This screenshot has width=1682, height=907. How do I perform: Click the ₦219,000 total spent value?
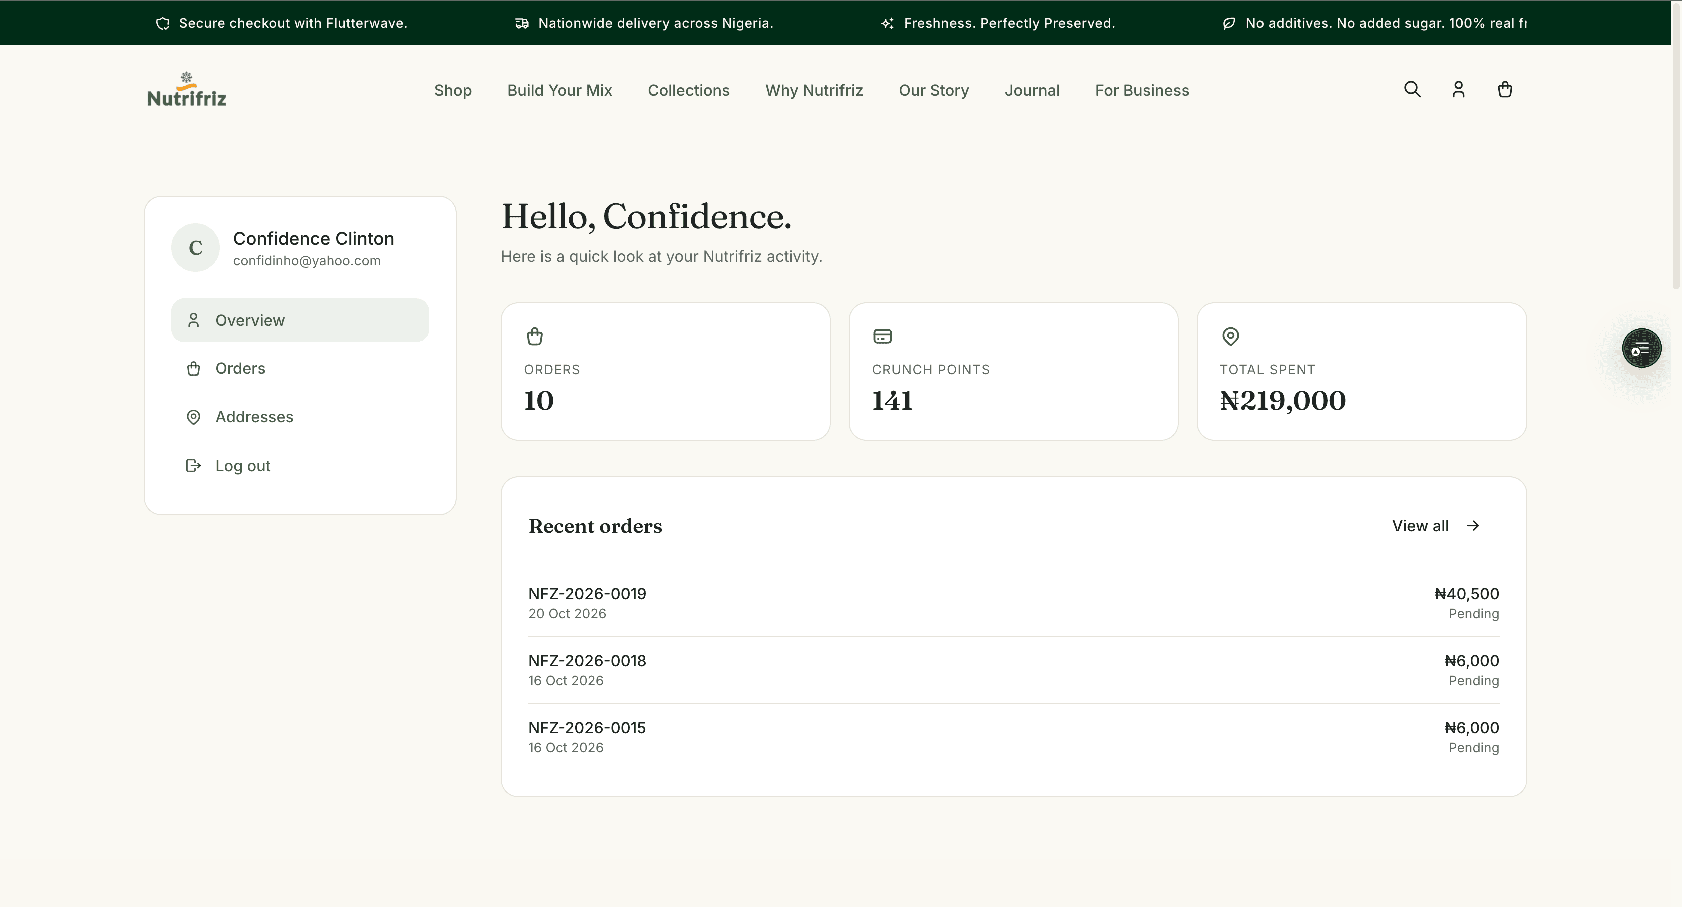click(x=1283, y=401)
